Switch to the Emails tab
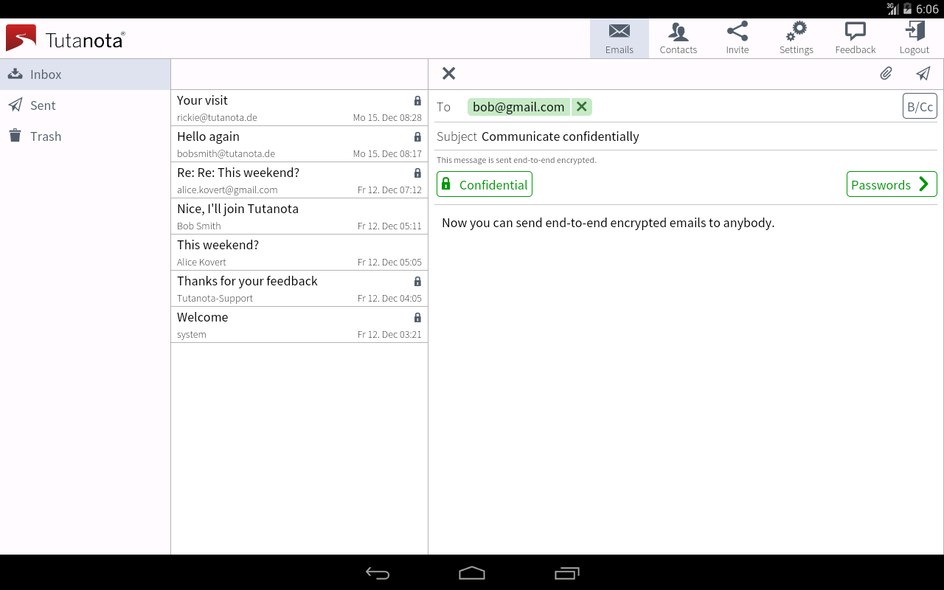This screenshot has width=944, height=590. [x=619, y=39]
